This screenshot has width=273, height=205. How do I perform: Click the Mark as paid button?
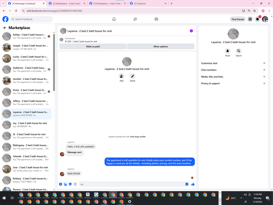pos(93,46)
